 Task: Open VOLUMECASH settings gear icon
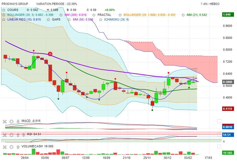(x=12, y=147)
